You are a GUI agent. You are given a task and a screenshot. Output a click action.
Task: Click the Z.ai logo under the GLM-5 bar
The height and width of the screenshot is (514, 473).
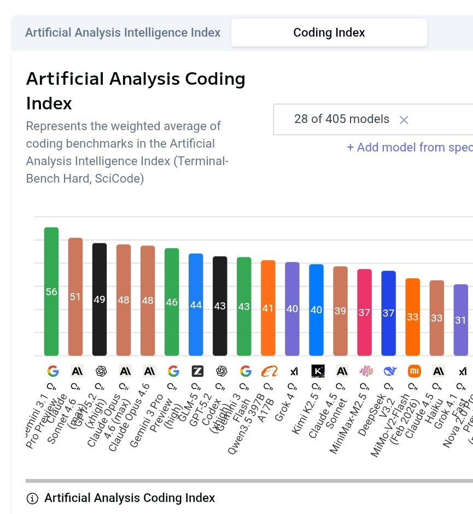(x=197, y=371)
